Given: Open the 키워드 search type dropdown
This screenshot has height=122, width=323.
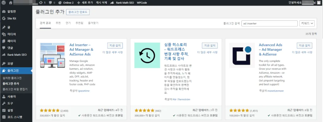Looking at the screenshot, I should pyautogui.click(x=307, y=23).
